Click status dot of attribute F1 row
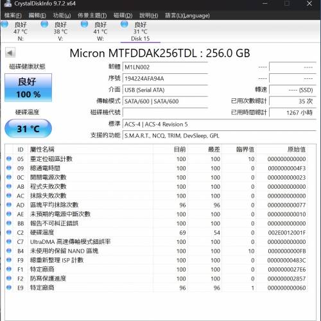321x321 pixels. pyautogui.click(x=9, y=269)
